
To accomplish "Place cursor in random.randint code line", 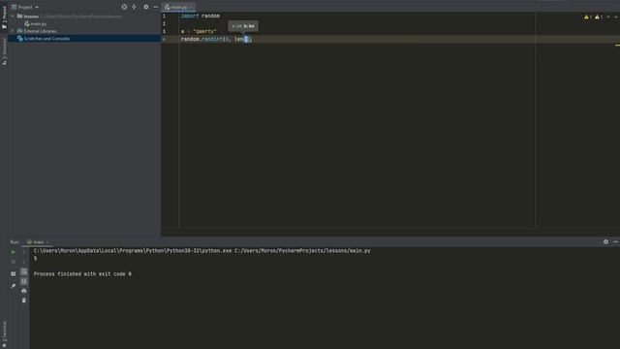I will [216, 39].
